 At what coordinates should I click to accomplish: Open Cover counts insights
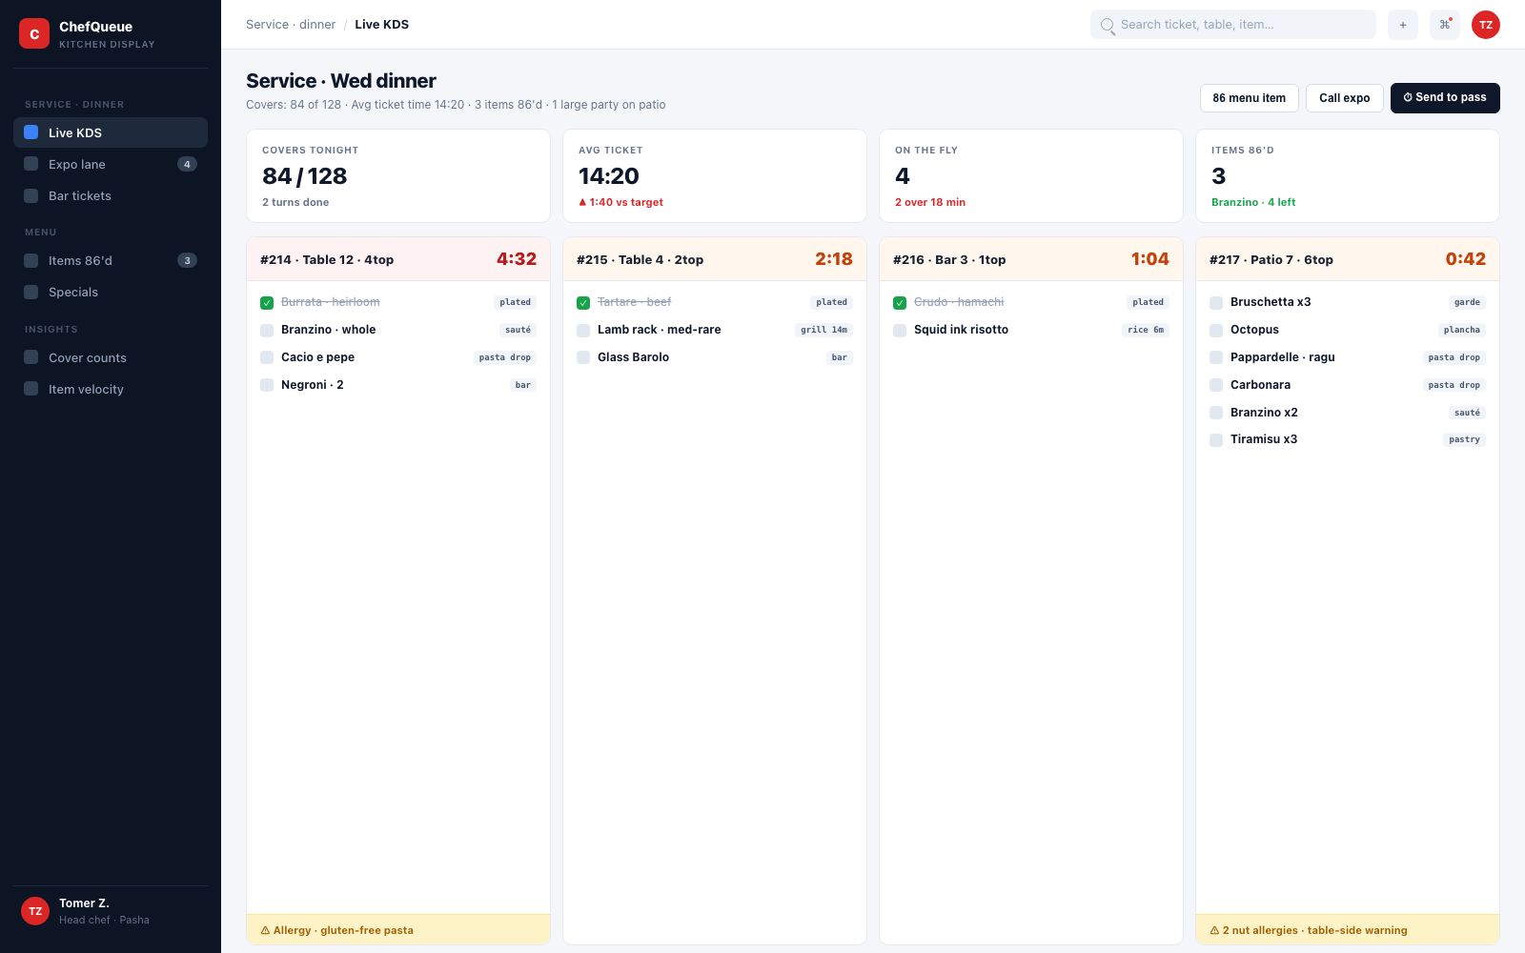pos(111,357)
